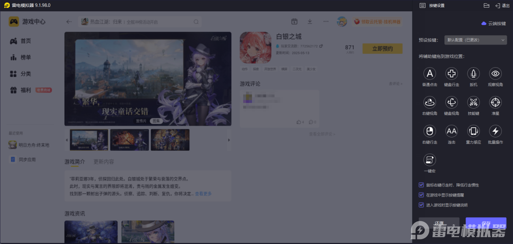Click the 开放世界 tag
The width and height of the screenshot is (513, 244).
point(270,69)
